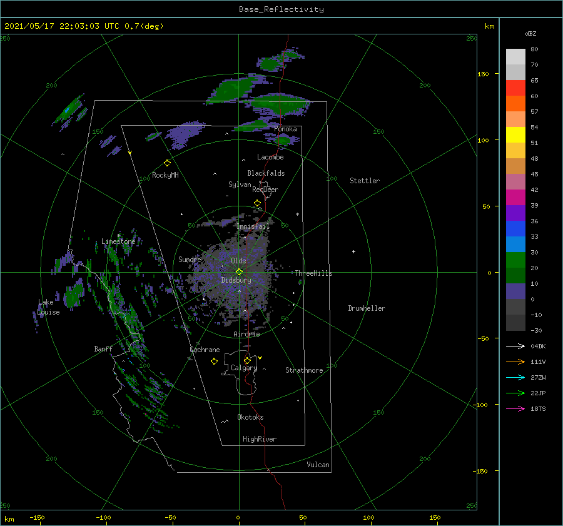Pick the yellow 54 dBZ color swatch
Viewport: 563px width, 526px height.
coord(515,134)
